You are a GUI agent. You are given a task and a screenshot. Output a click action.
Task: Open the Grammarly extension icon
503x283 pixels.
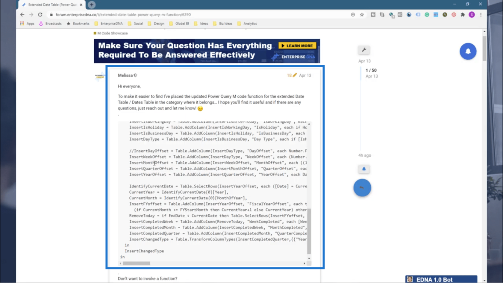[427, 14]
